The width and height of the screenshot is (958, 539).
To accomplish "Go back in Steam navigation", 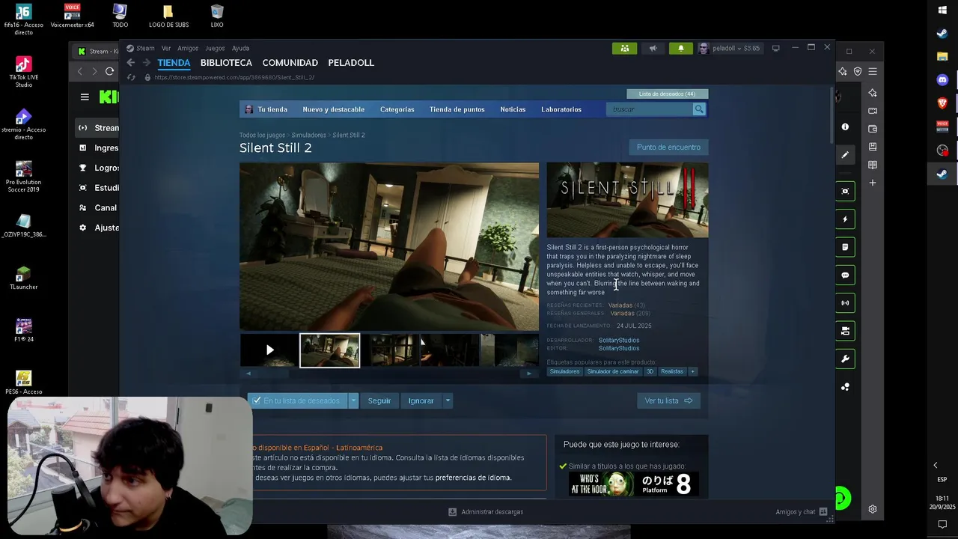I will 130,63.
